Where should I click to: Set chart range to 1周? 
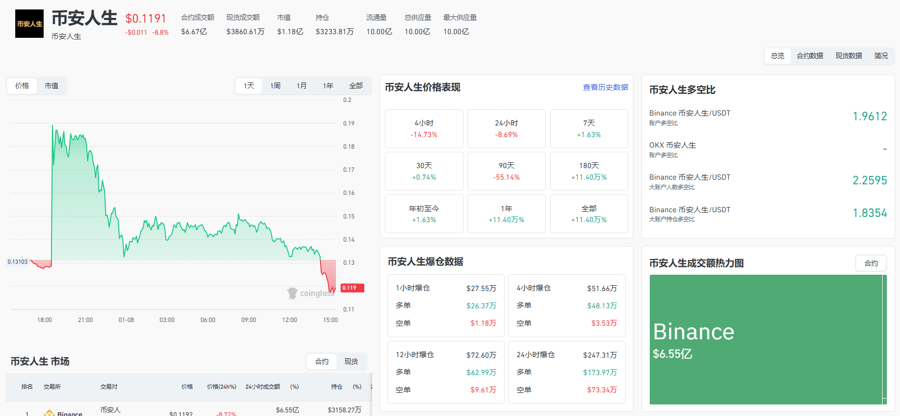pos(275,86)
